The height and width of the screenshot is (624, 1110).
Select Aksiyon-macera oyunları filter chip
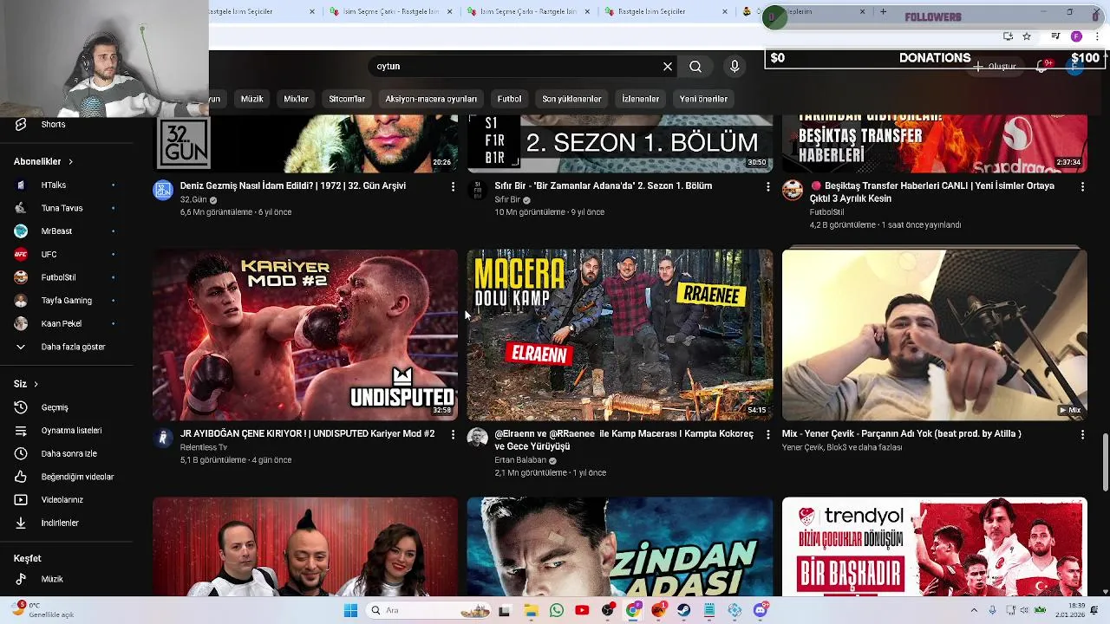[431, 99]
